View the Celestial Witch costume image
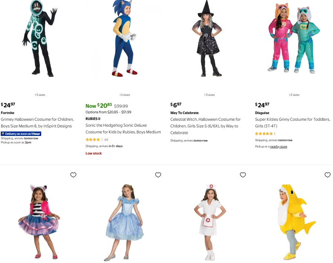Image resolution: width=333 pixels, height=263 pixels. [207, 39]
